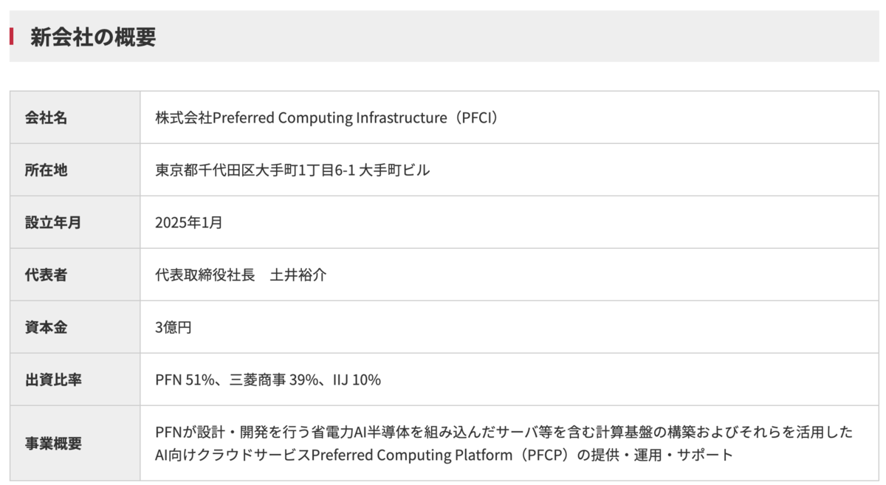Select the 所在地 row label

point(46,170)
